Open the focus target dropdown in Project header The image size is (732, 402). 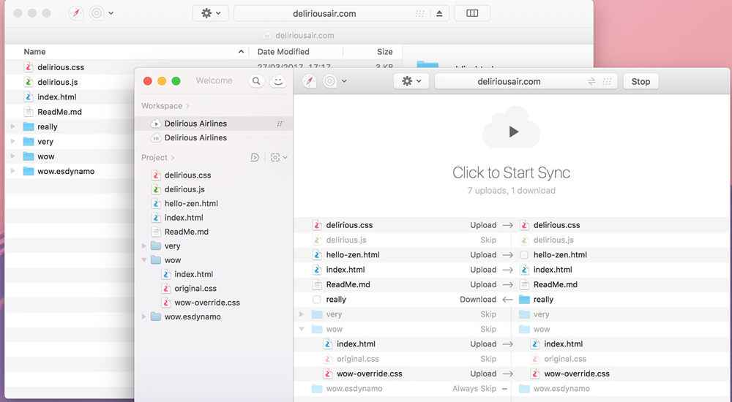[279, 158]
